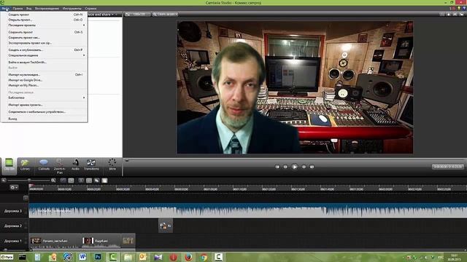The height and width of the screenshot is (262, 467).
Task: Choose Импорт мультимедиа menu item
Action: [x=45, y=74]
